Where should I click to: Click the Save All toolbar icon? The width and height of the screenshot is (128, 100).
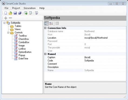coord(20,13)
